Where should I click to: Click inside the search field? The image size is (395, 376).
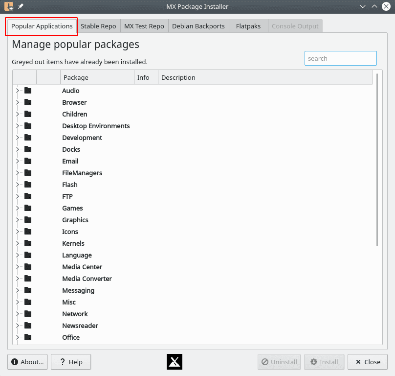(340, 58)
